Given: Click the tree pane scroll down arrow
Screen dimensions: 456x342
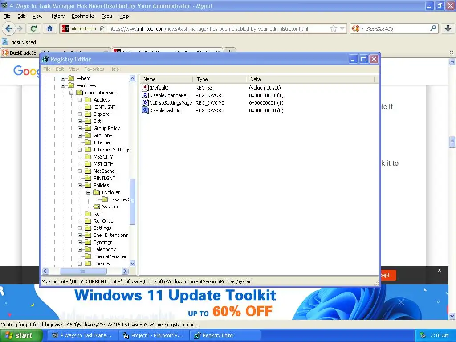Looking at the screenshot, I should [133, 264].
